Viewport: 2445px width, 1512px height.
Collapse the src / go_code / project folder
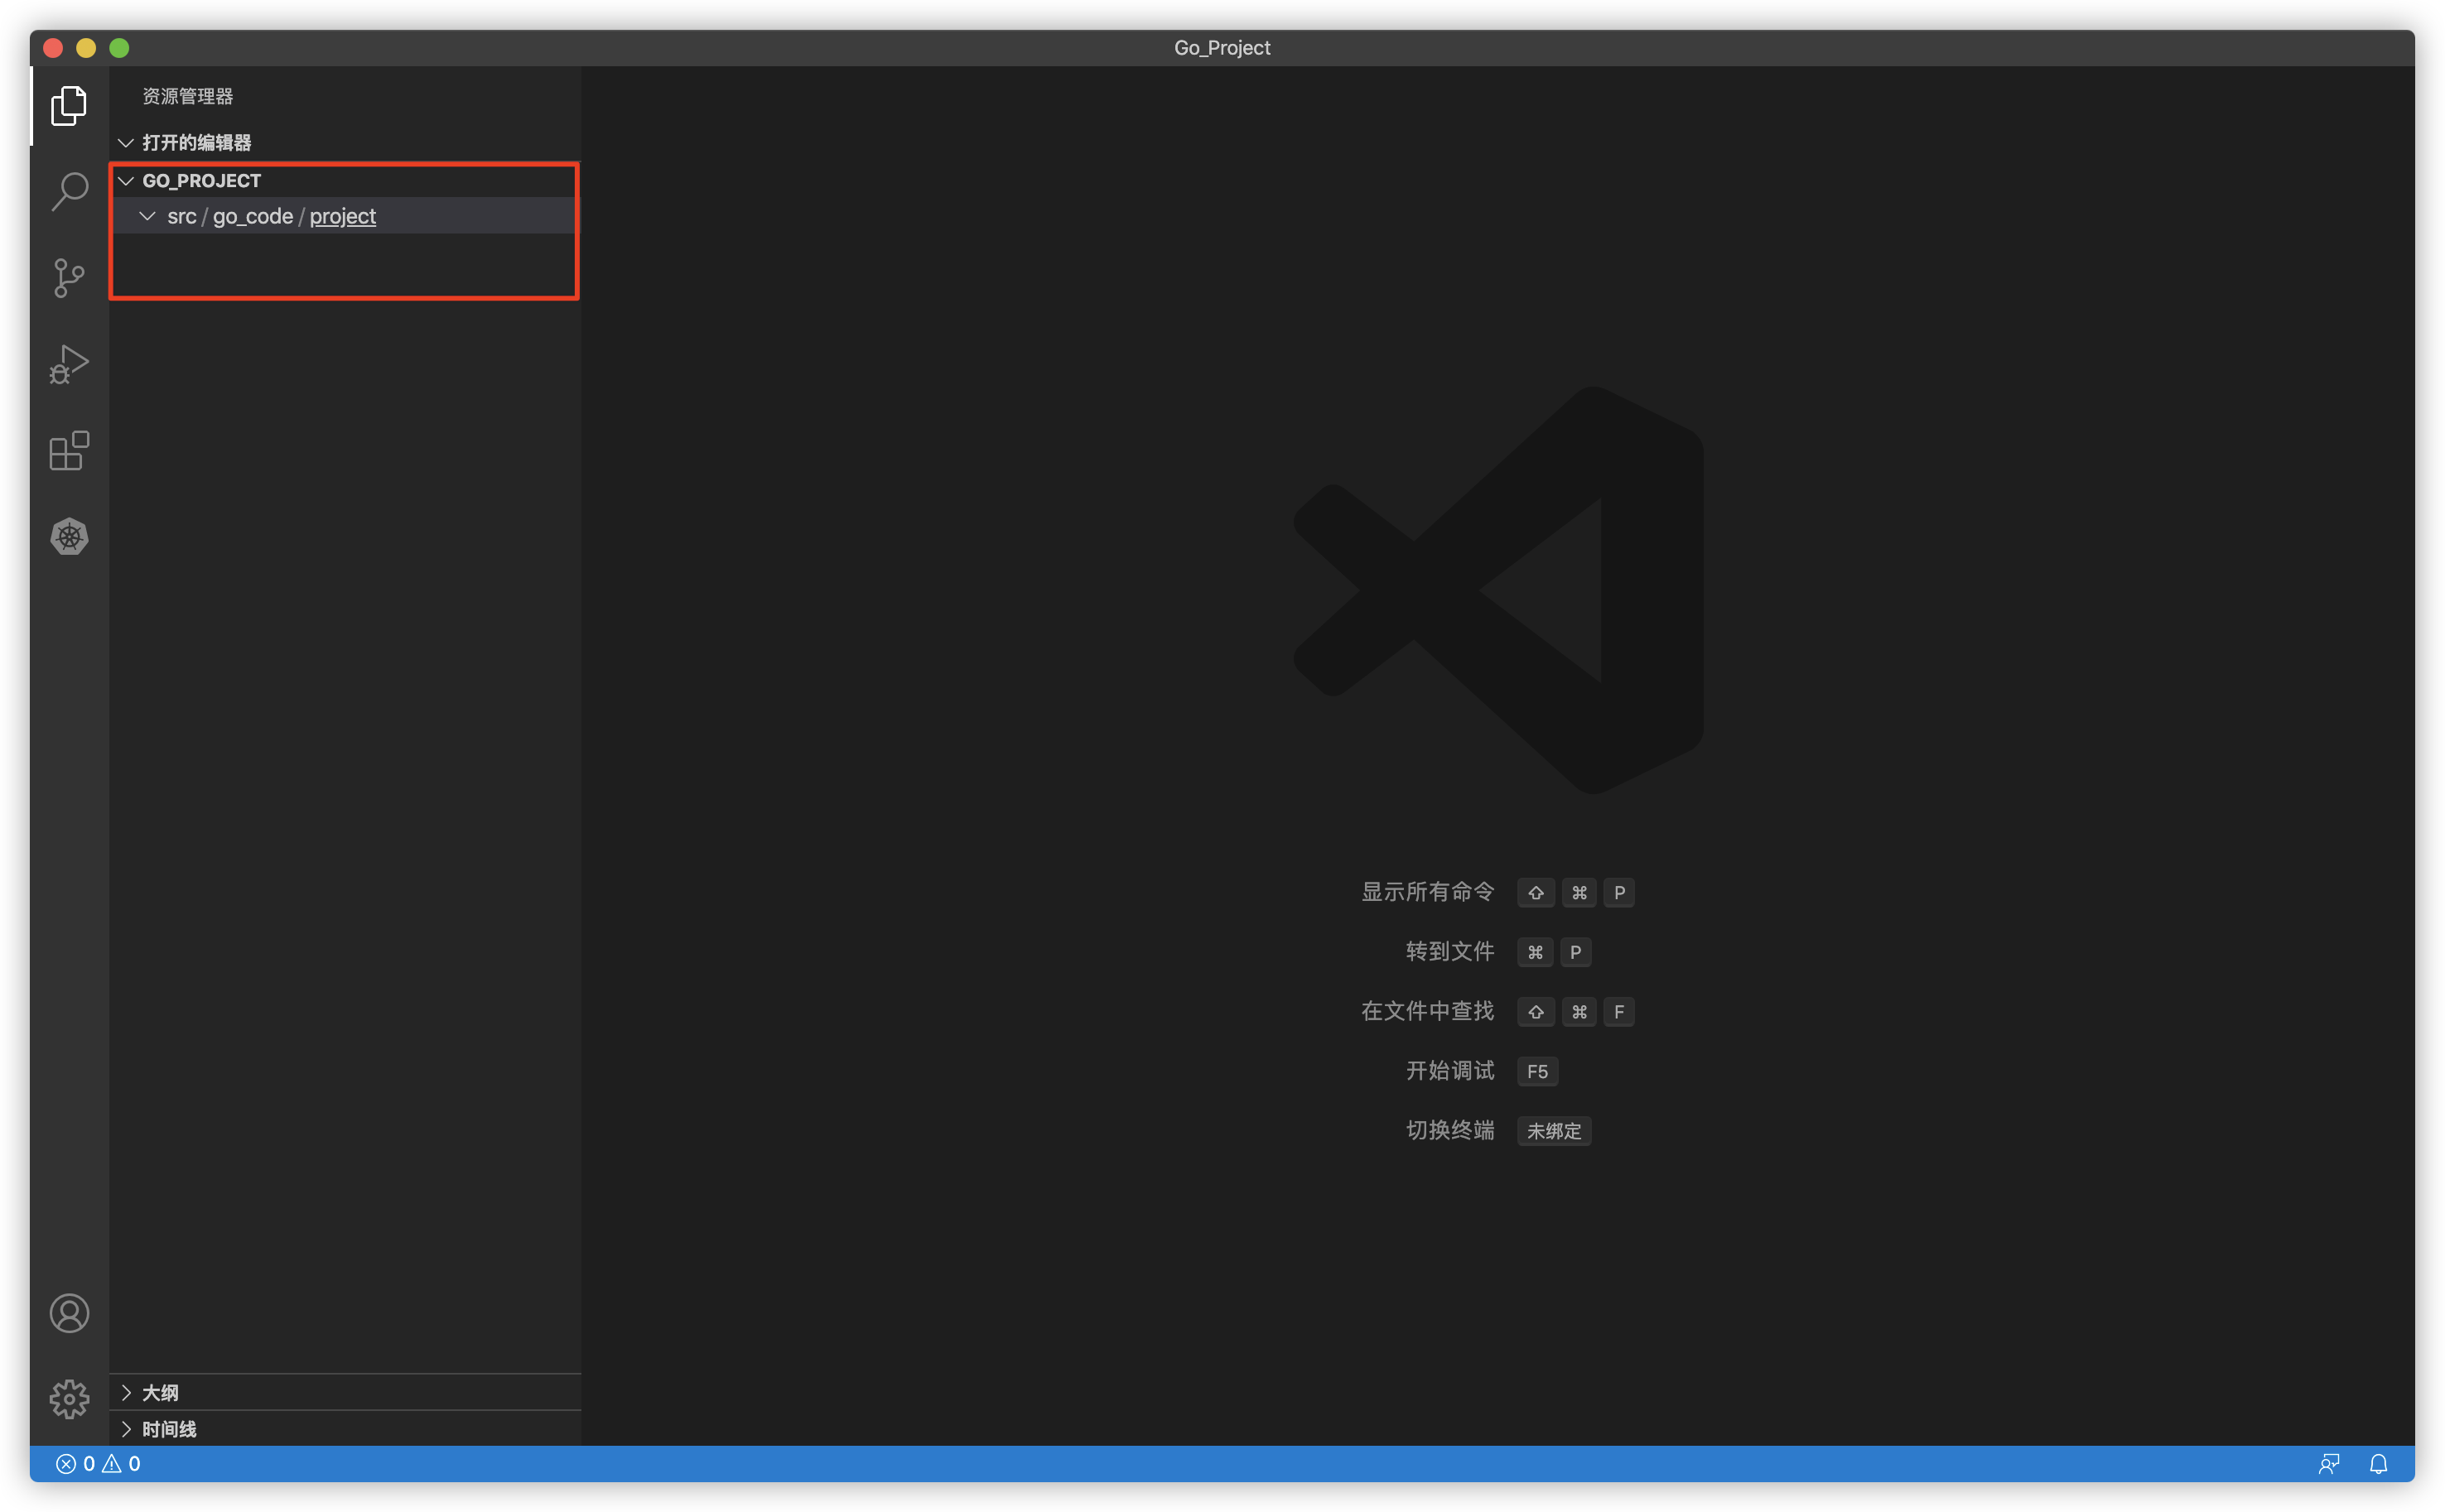coord(147,216)
